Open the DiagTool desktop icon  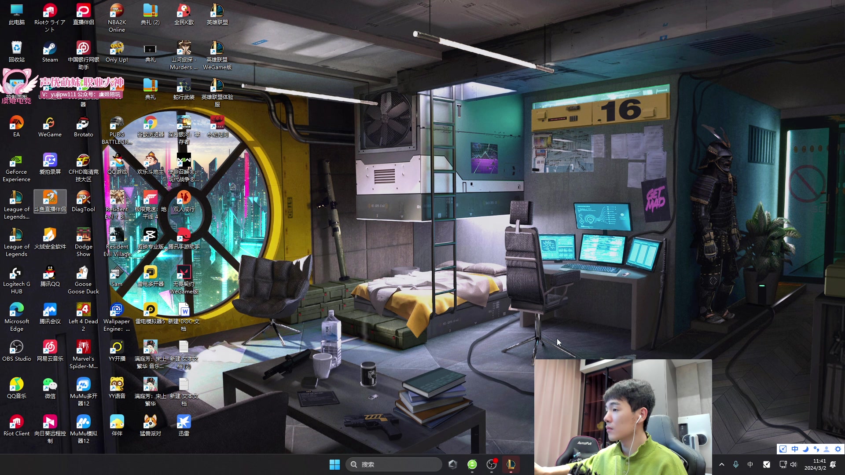[x=83, y=202]
